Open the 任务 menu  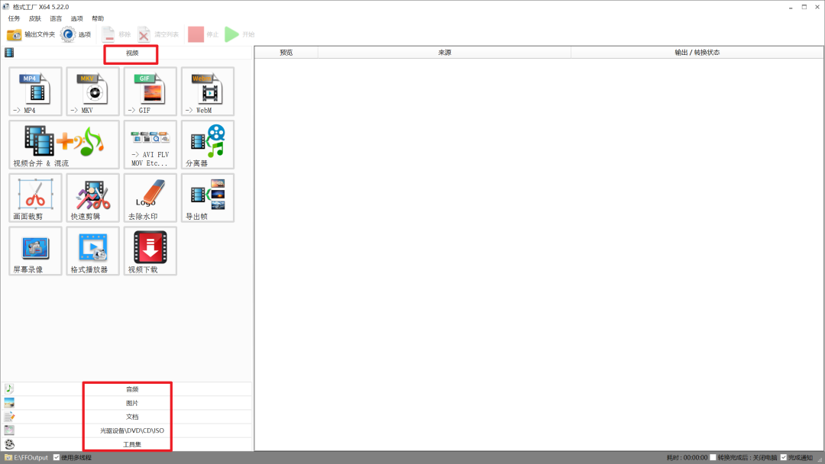click(15, 18)
